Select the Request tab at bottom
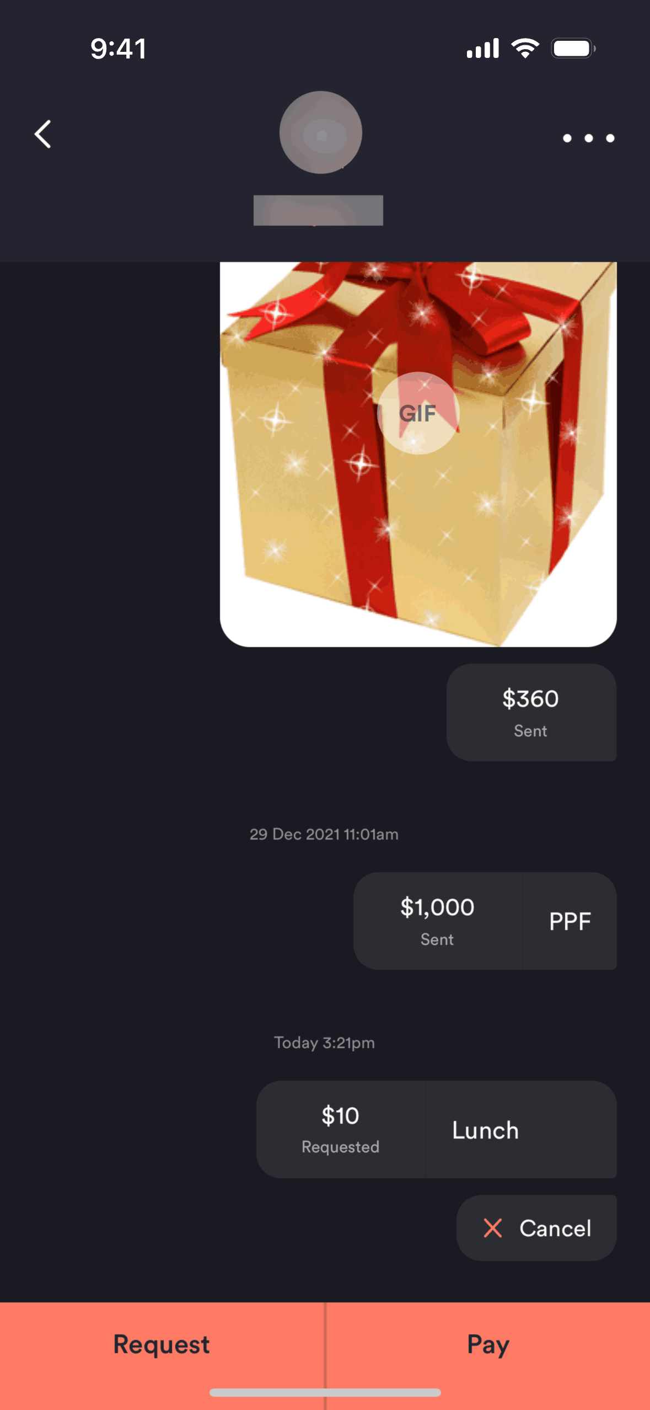 [162, 1345]
